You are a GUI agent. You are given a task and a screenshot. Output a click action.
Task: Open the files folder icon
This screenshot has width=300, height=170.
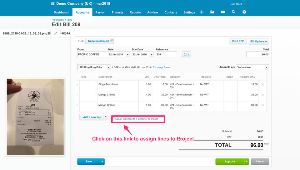click(x=212, y=12)
